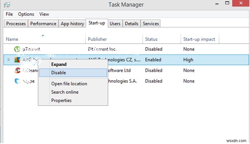The image size is (250, 144).
Task: Click the uTorrent app icon
Action: pyautogui.click(x=17, y=49)
